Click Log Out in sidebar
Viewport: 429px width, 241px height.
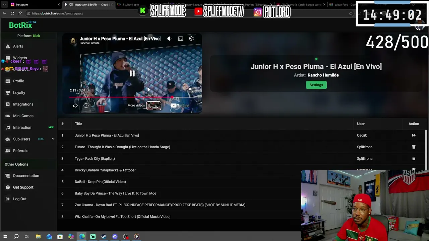(x=20, y=199)
